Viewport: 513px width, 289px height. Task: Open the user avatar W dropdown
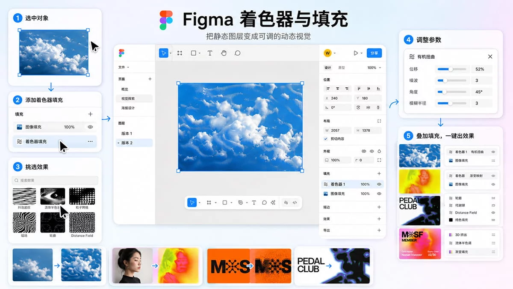pos(334,53)
